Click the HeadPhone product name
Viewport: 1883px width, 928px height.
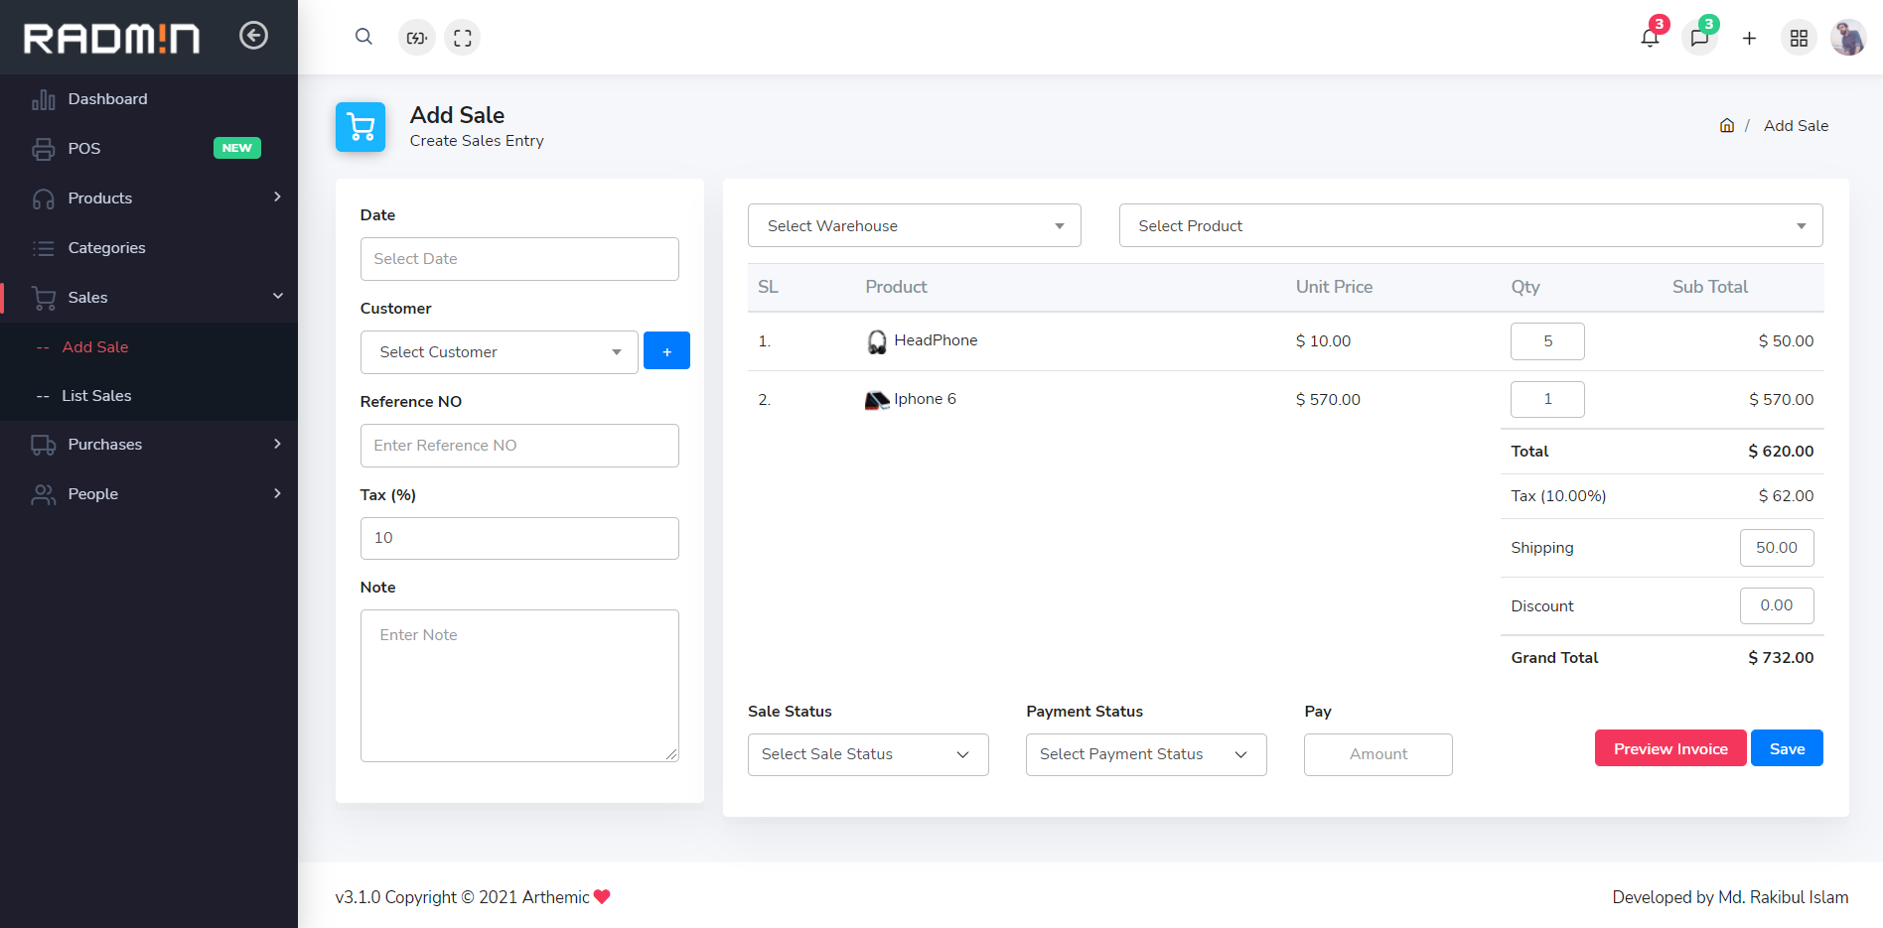pos(936,340)
